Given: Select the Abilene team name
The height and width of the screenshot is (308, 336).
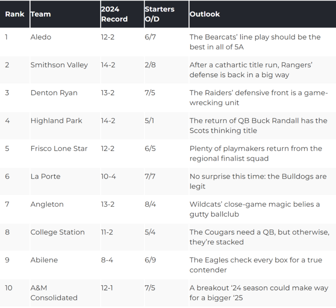Looking at the screenshot, I should tap(44, 260).
